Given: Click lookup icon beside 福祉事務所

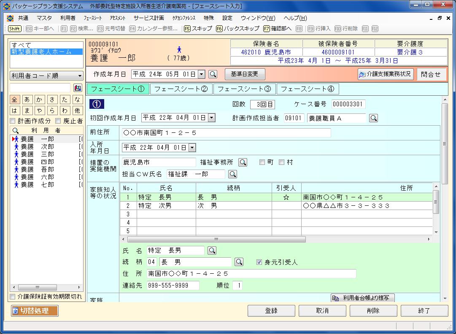Looking at the screenshot, I should click(x=243, y=162).
